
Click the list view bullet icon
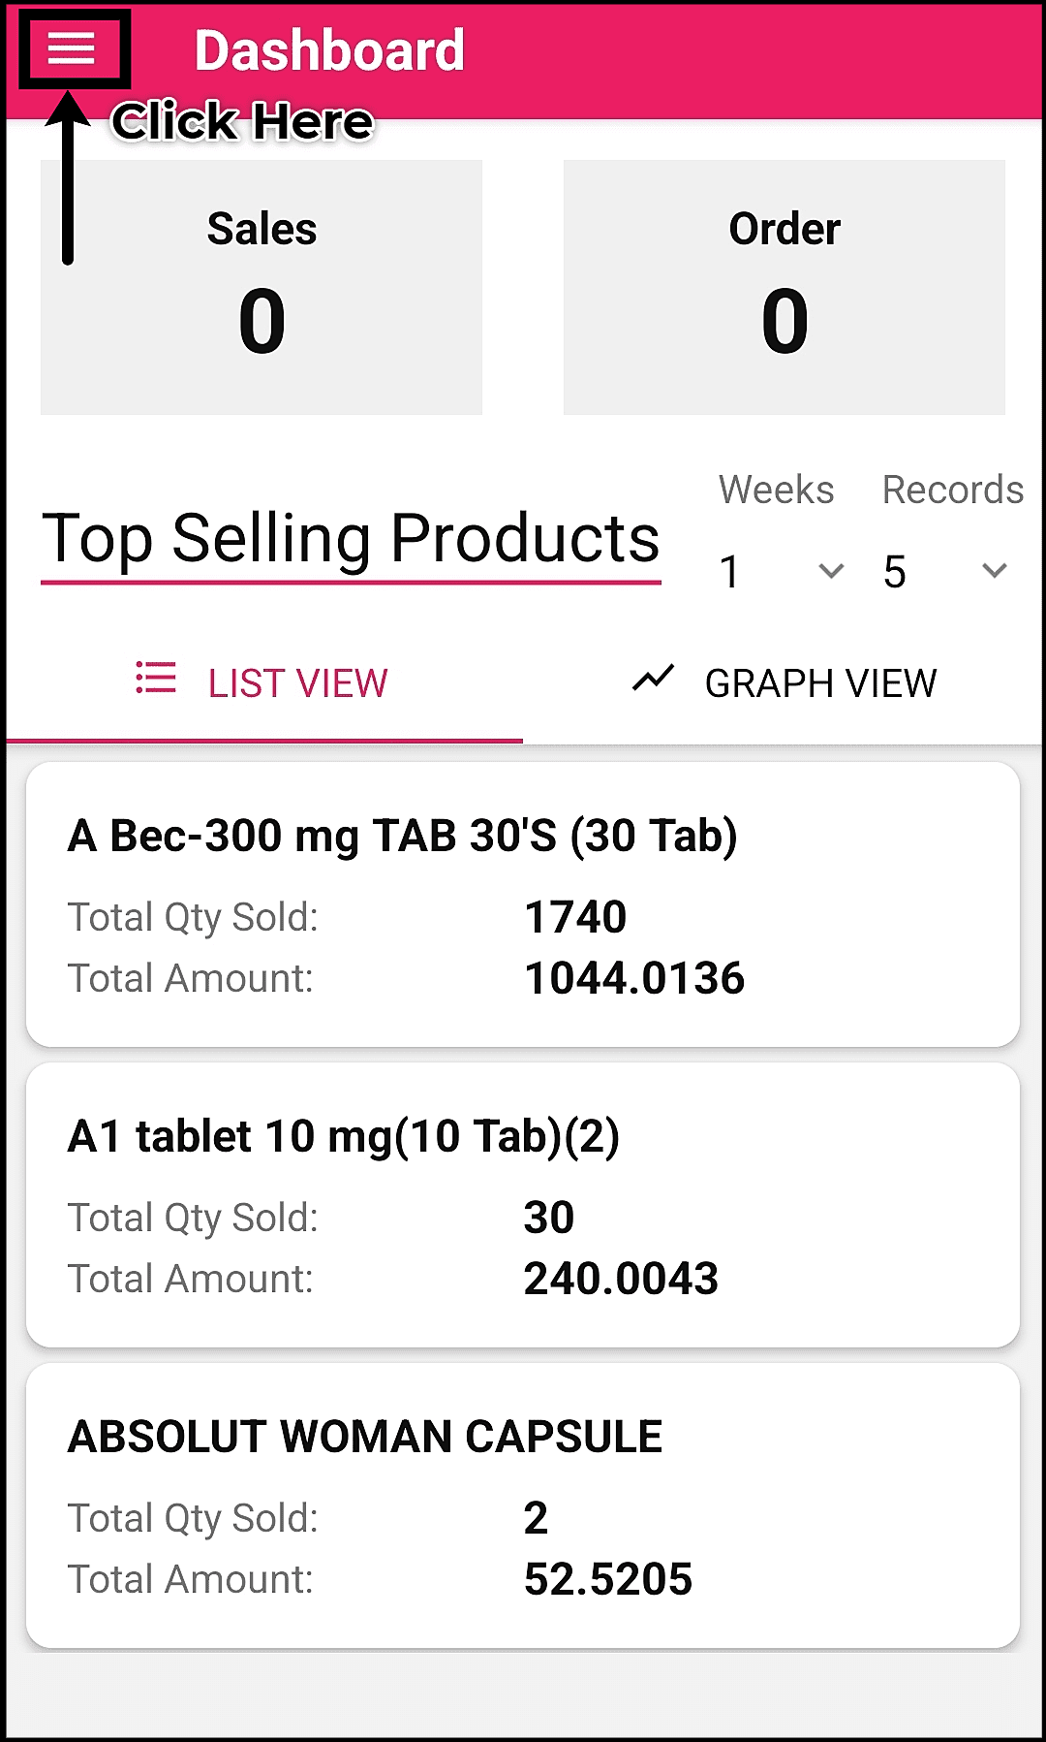(156, 679)
